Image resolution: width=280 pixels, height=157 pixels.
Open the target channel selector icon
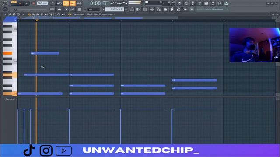pyautogui.click(x=70, y=14)
